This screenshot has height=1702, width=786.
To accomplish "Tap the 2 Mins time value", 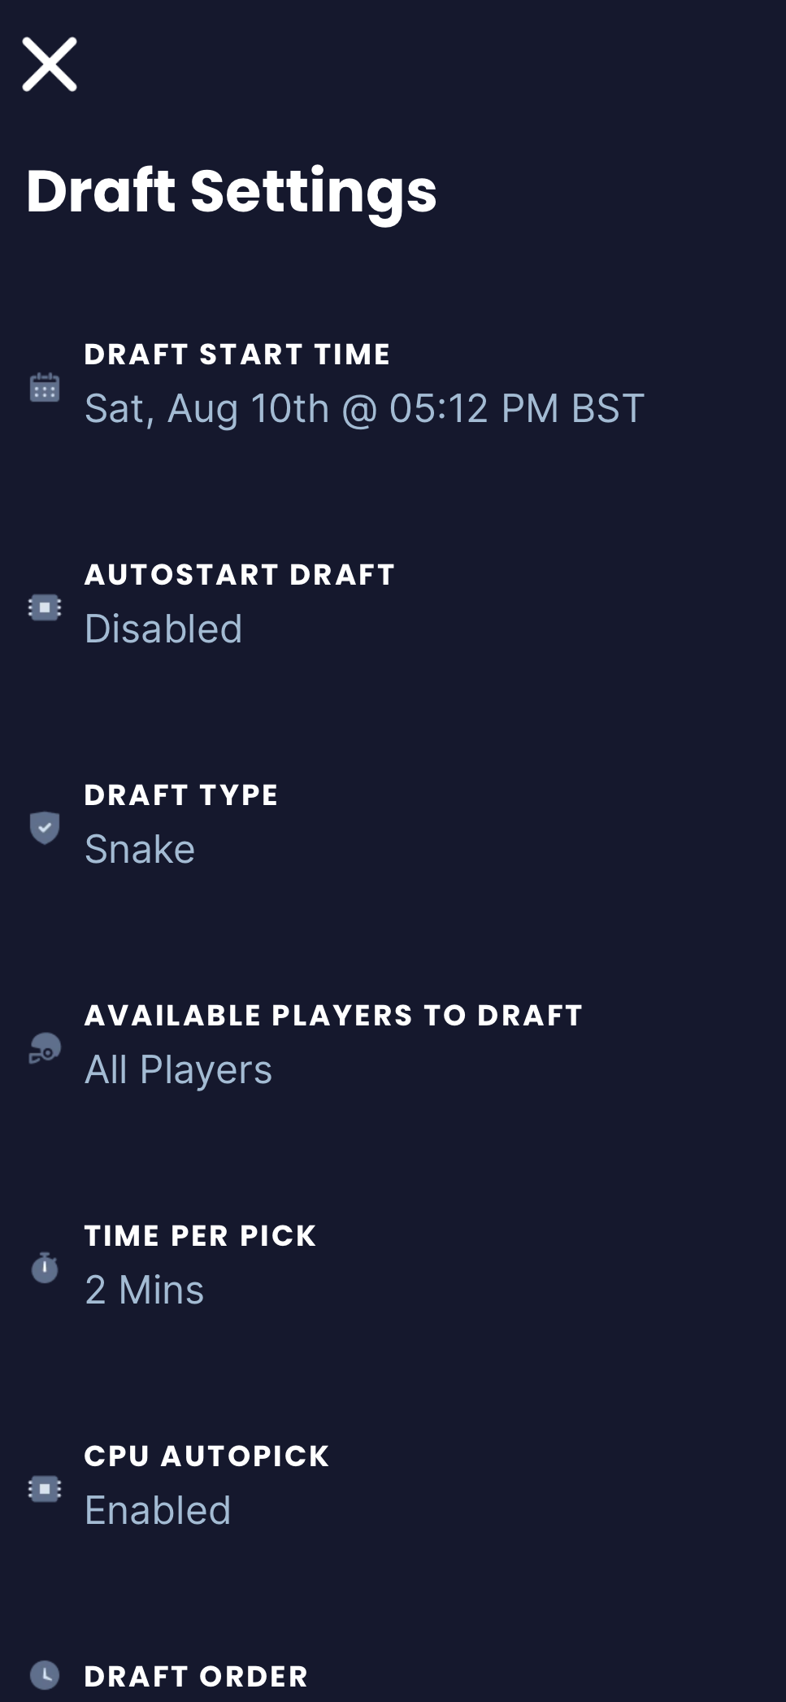I will [145, 1290].
